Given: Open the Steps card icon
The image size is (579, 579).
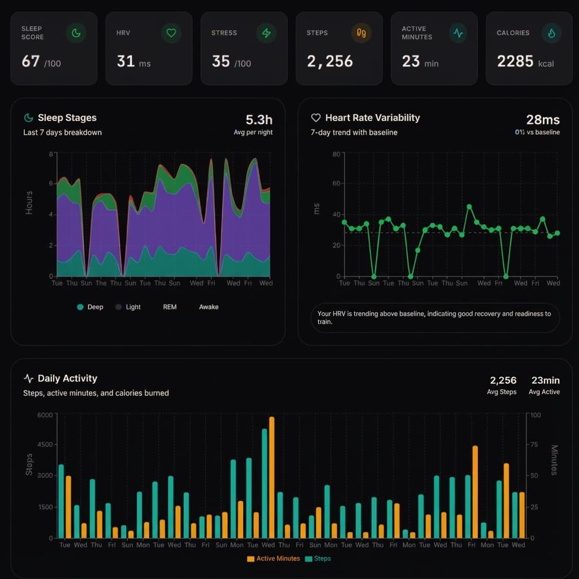Looking at the screenshot, I should click(x=361, y=33).
